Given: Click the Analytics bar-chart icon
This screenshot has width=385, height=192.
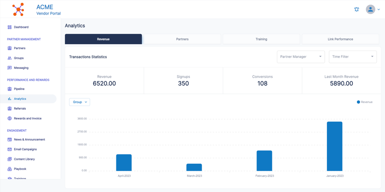Looking at the screenshot, I should 10,99.
